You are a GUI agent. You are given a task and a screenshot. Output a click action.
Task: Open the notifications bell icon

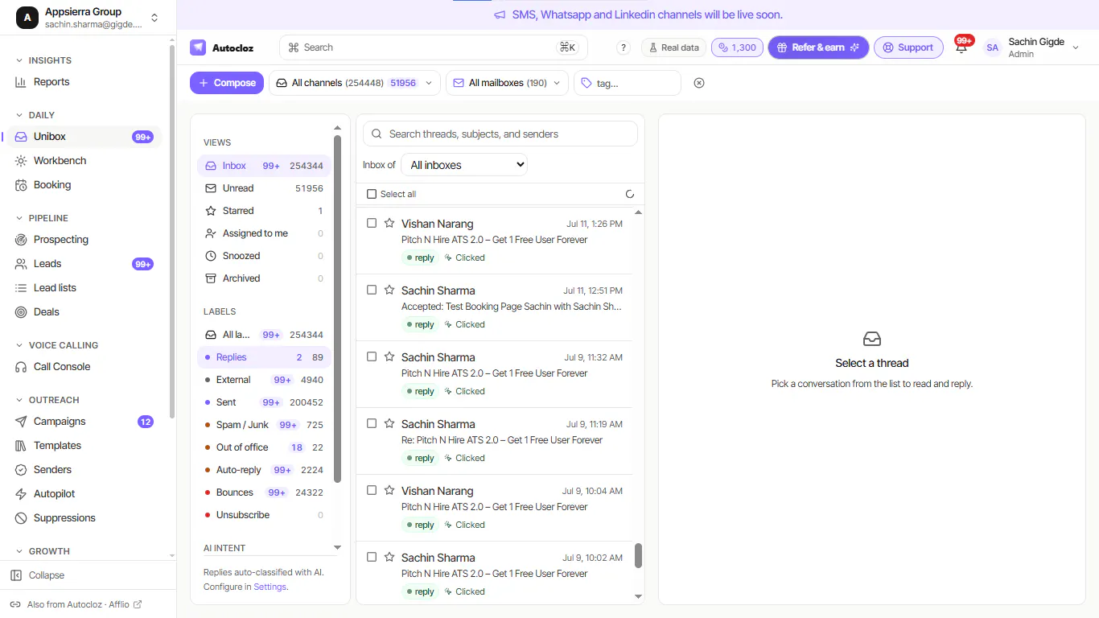[961, 47]
